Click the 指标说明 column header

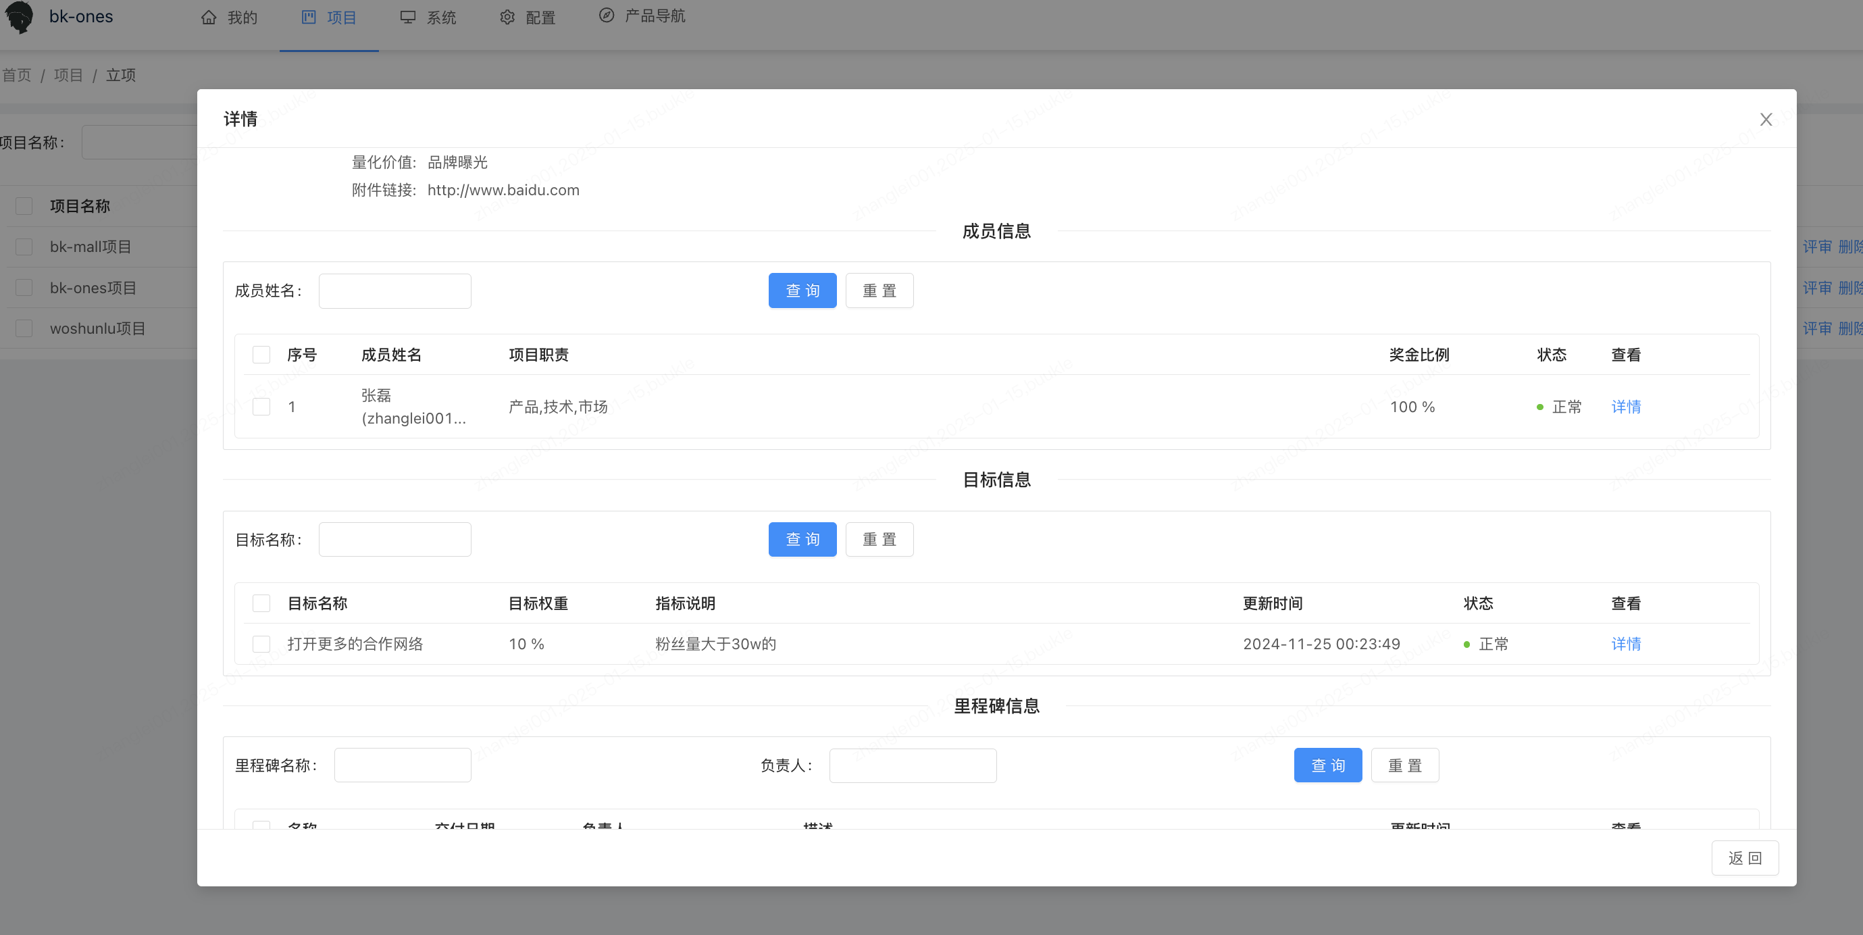coord(686,604)
